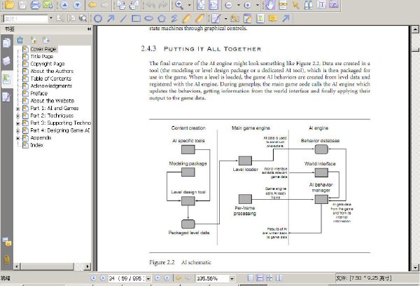Expand the Part 1: AI and Games bookmark
This screenshot has width=420, height=286.
(x=17, y=109)
